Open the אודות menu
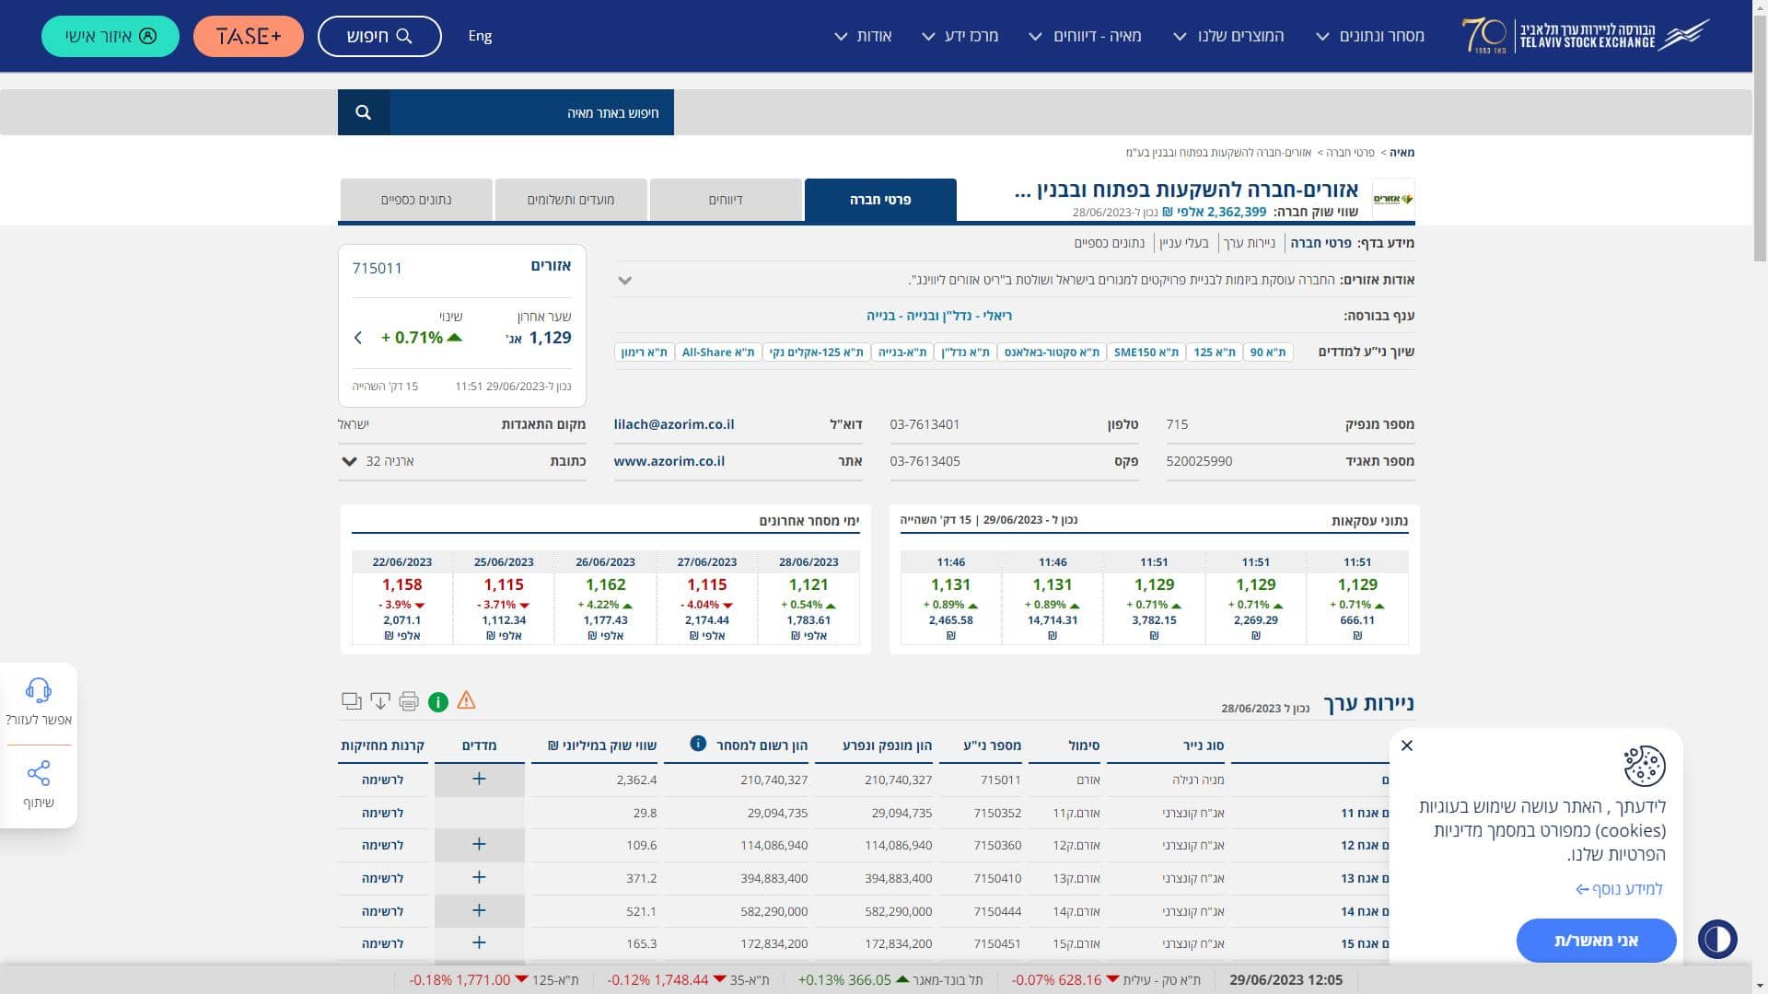 [x=863, y=36]
